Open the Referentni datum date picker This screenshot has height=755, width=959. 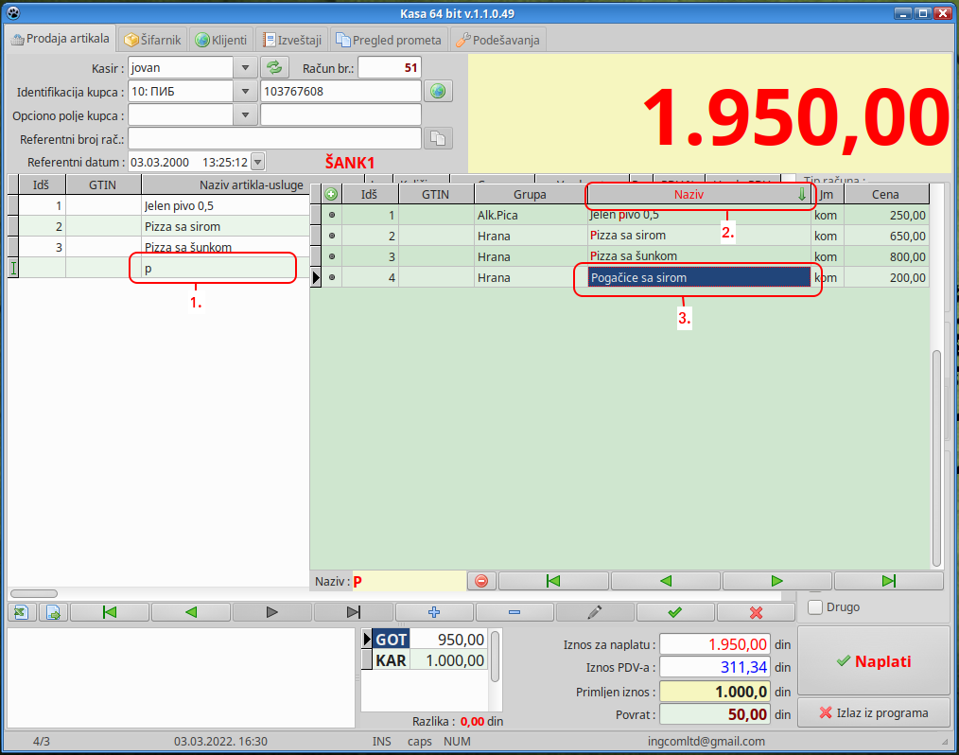click(258, 162)
